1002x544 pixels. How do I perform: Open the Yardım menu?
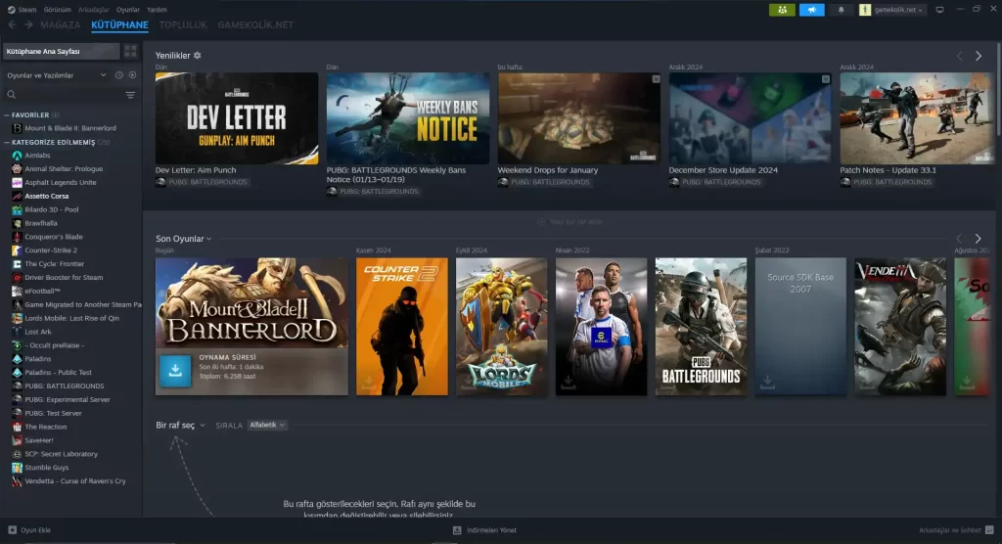coord(157,10)
